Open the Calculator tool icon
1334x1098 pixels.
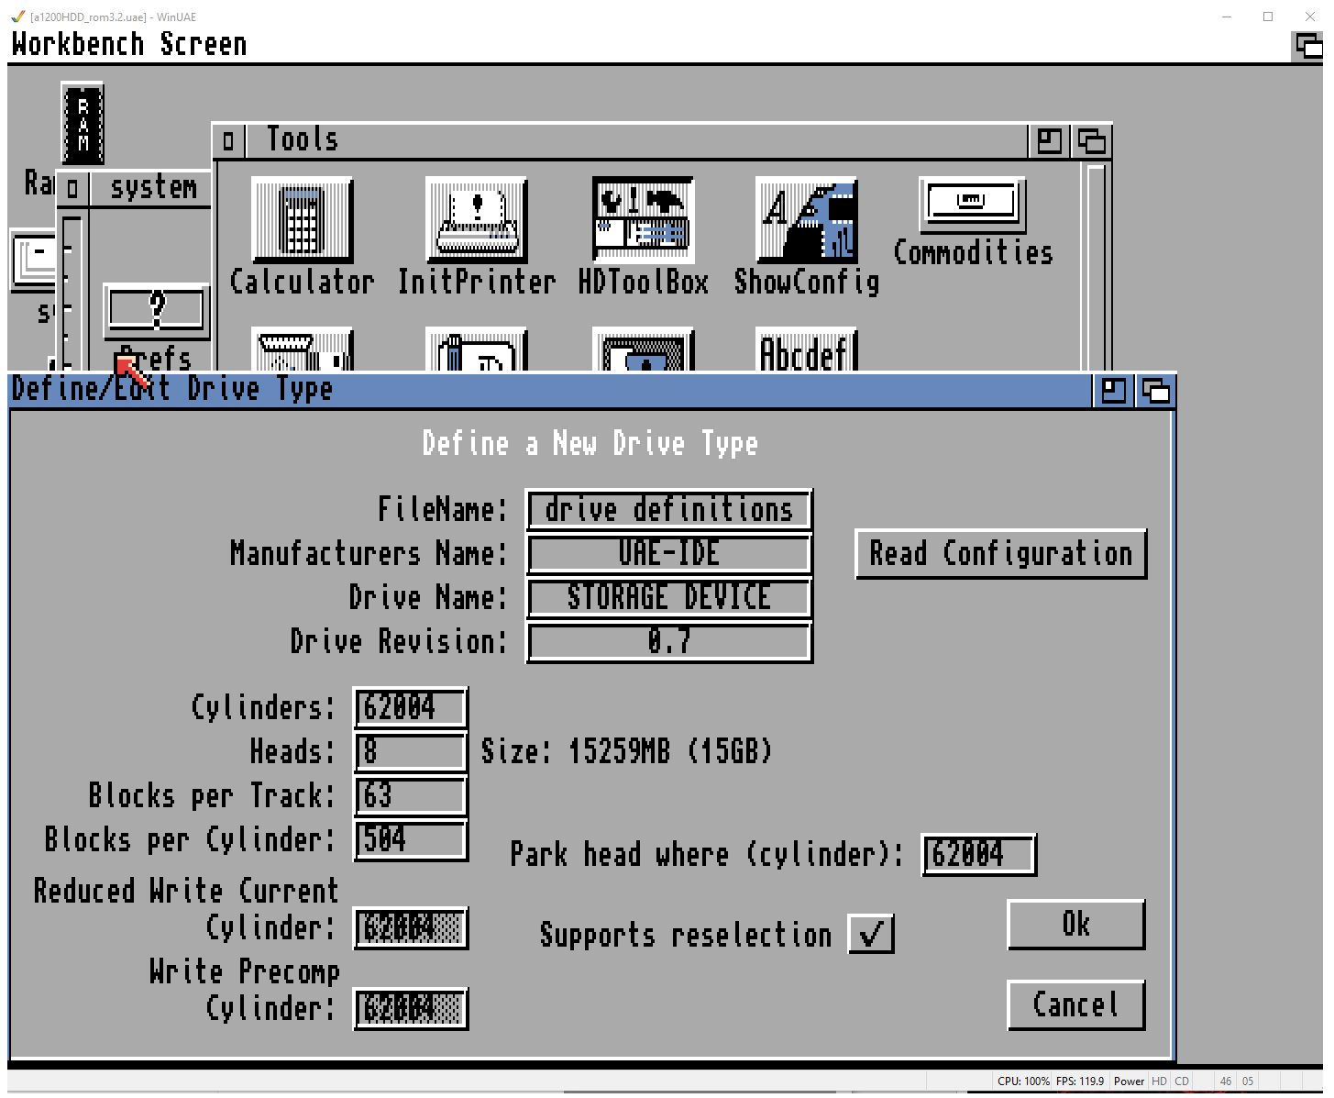[x=302, y=220]
